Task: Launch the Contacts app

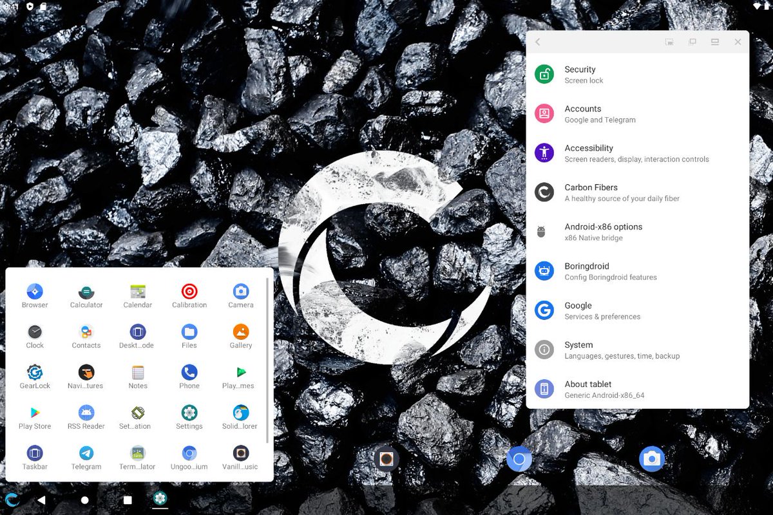Action: tap(86, 337)
